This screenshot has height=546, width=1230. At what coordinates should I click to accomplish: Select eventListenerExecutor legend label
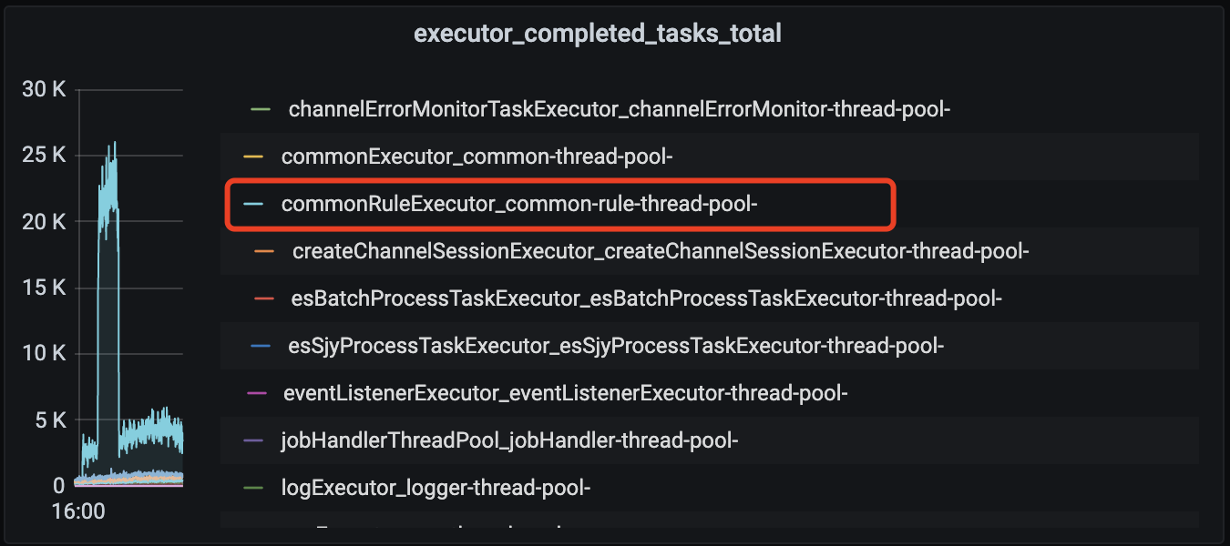(566, 394)
